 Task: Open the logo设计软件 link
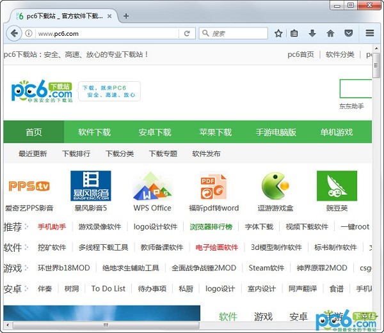(156, 227)
